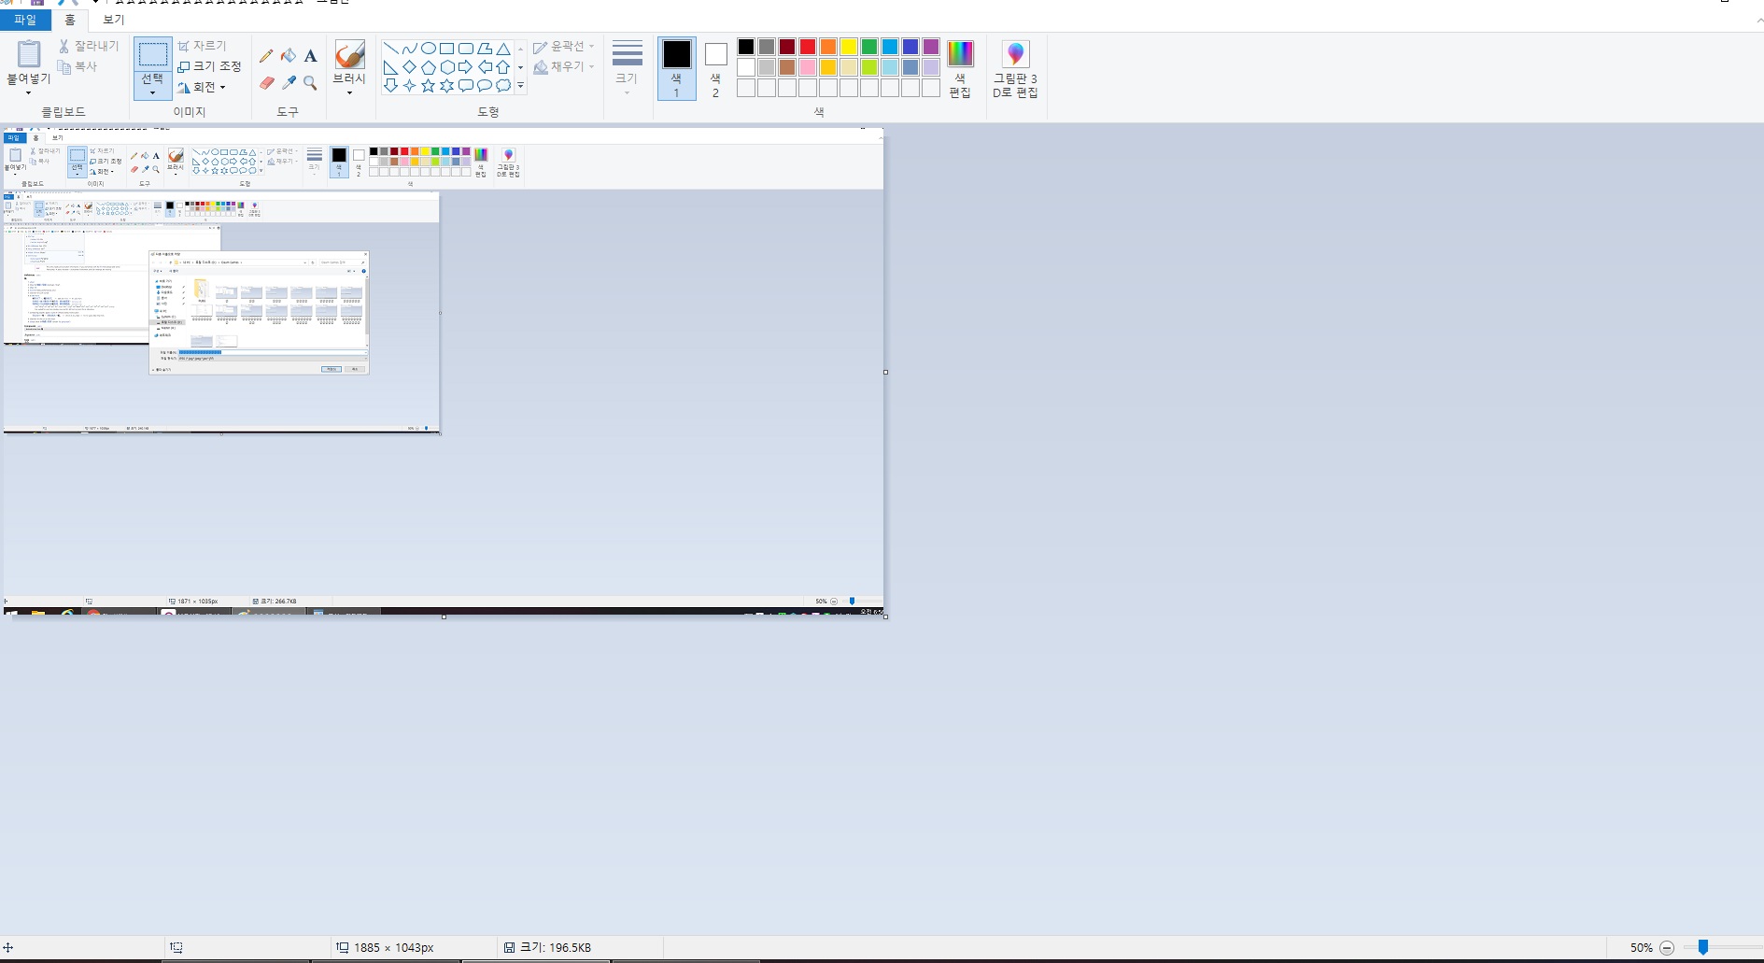Choose the Up arrow shape

point(502,67)
